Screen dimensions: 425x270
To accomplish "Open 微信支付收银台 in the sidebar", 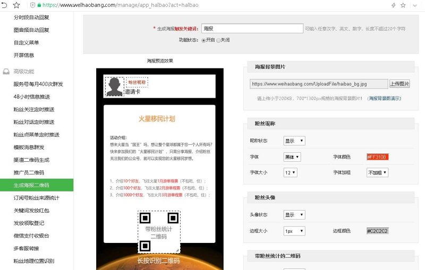I will pyautogui.click(x=31, y=236).
